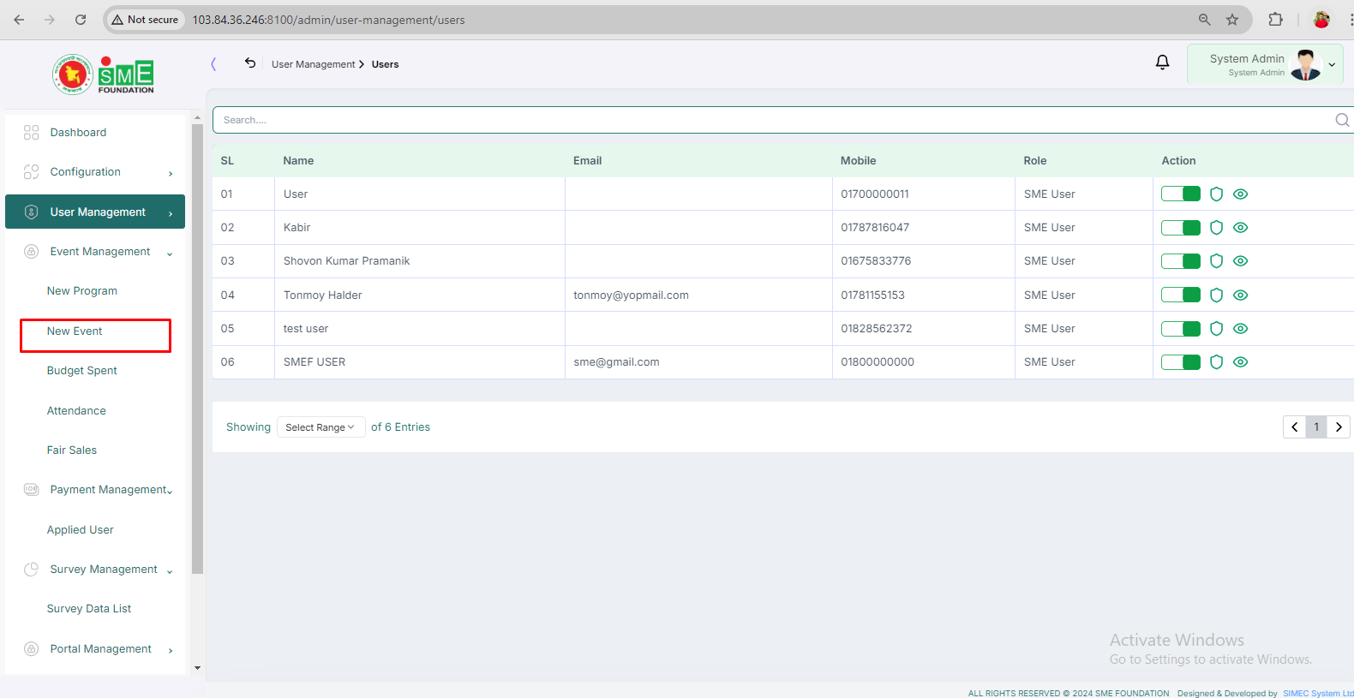
Task: Click SIMEC System Ltd footer link
Action: point(1317,693)
